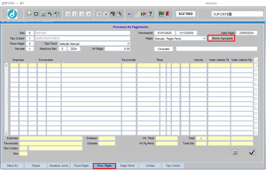
Task: Click the Exit door toolbar icon
Action: (x=168, y=14)
